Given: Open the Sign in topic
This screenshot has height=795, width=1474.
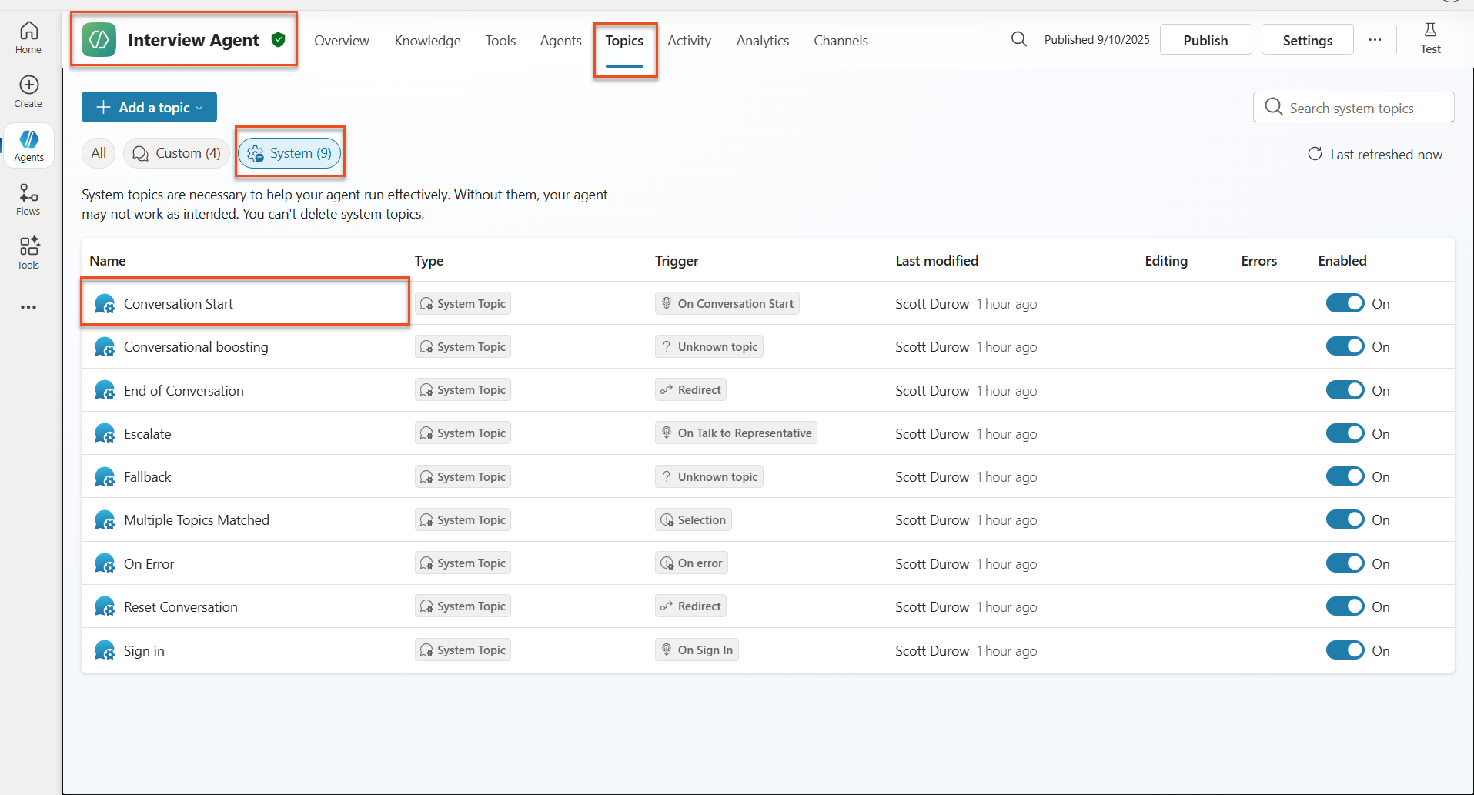Looking at the screenshot, I should [x=144, y=651].
